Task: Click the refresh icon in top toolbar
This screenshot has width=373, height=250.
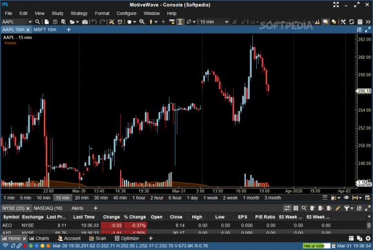Action: point(352,22)
